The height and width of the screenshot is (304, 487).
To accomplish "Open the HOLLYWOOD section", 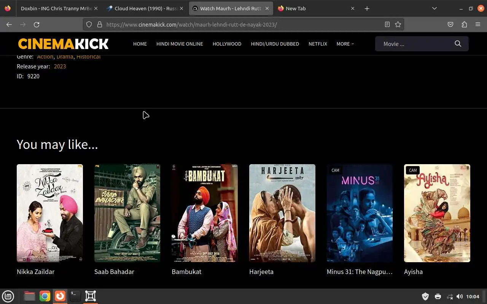I will tap(227, 44).
